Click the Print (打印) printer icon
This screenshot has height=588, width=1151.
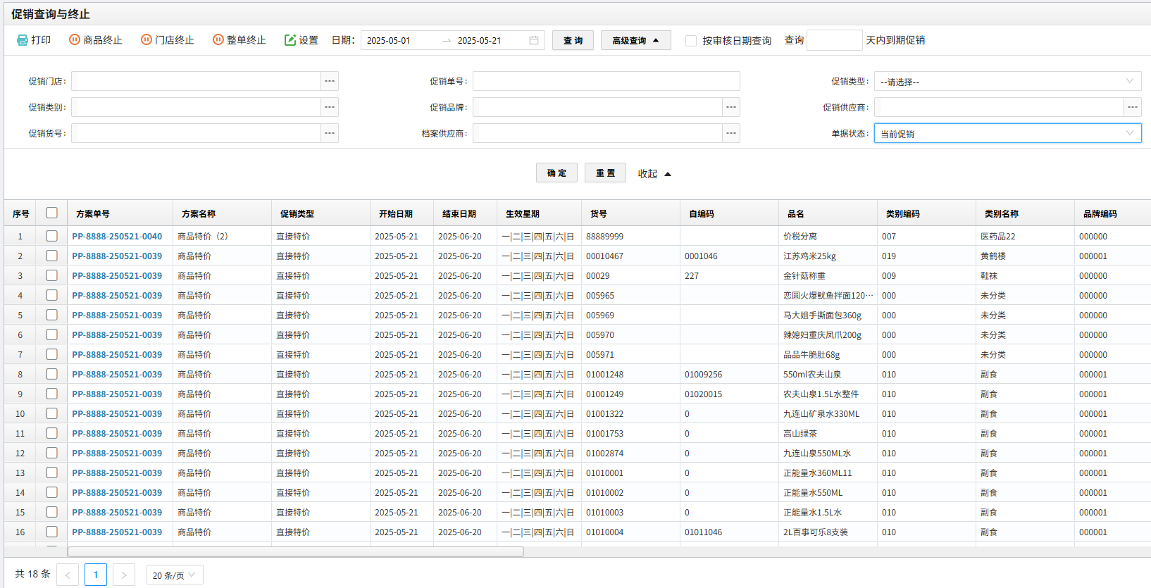pyautogui.click(x=23, y=40)
